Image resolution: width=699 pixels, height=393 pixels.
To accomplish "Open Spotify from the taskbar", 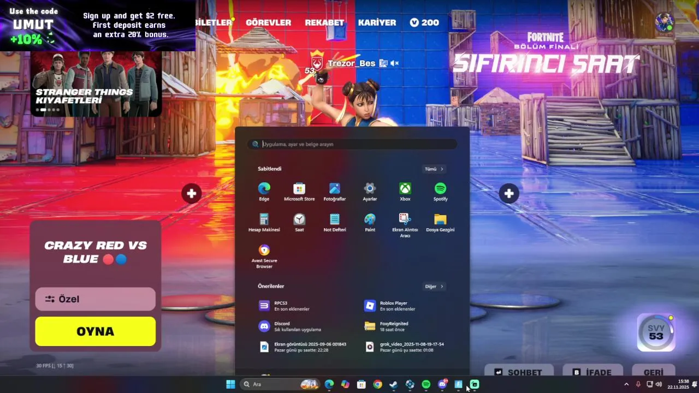I will (x=426, y=384).
